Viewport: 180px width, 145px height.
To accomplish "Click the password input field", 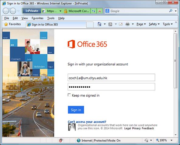I will tap(111, 87).
